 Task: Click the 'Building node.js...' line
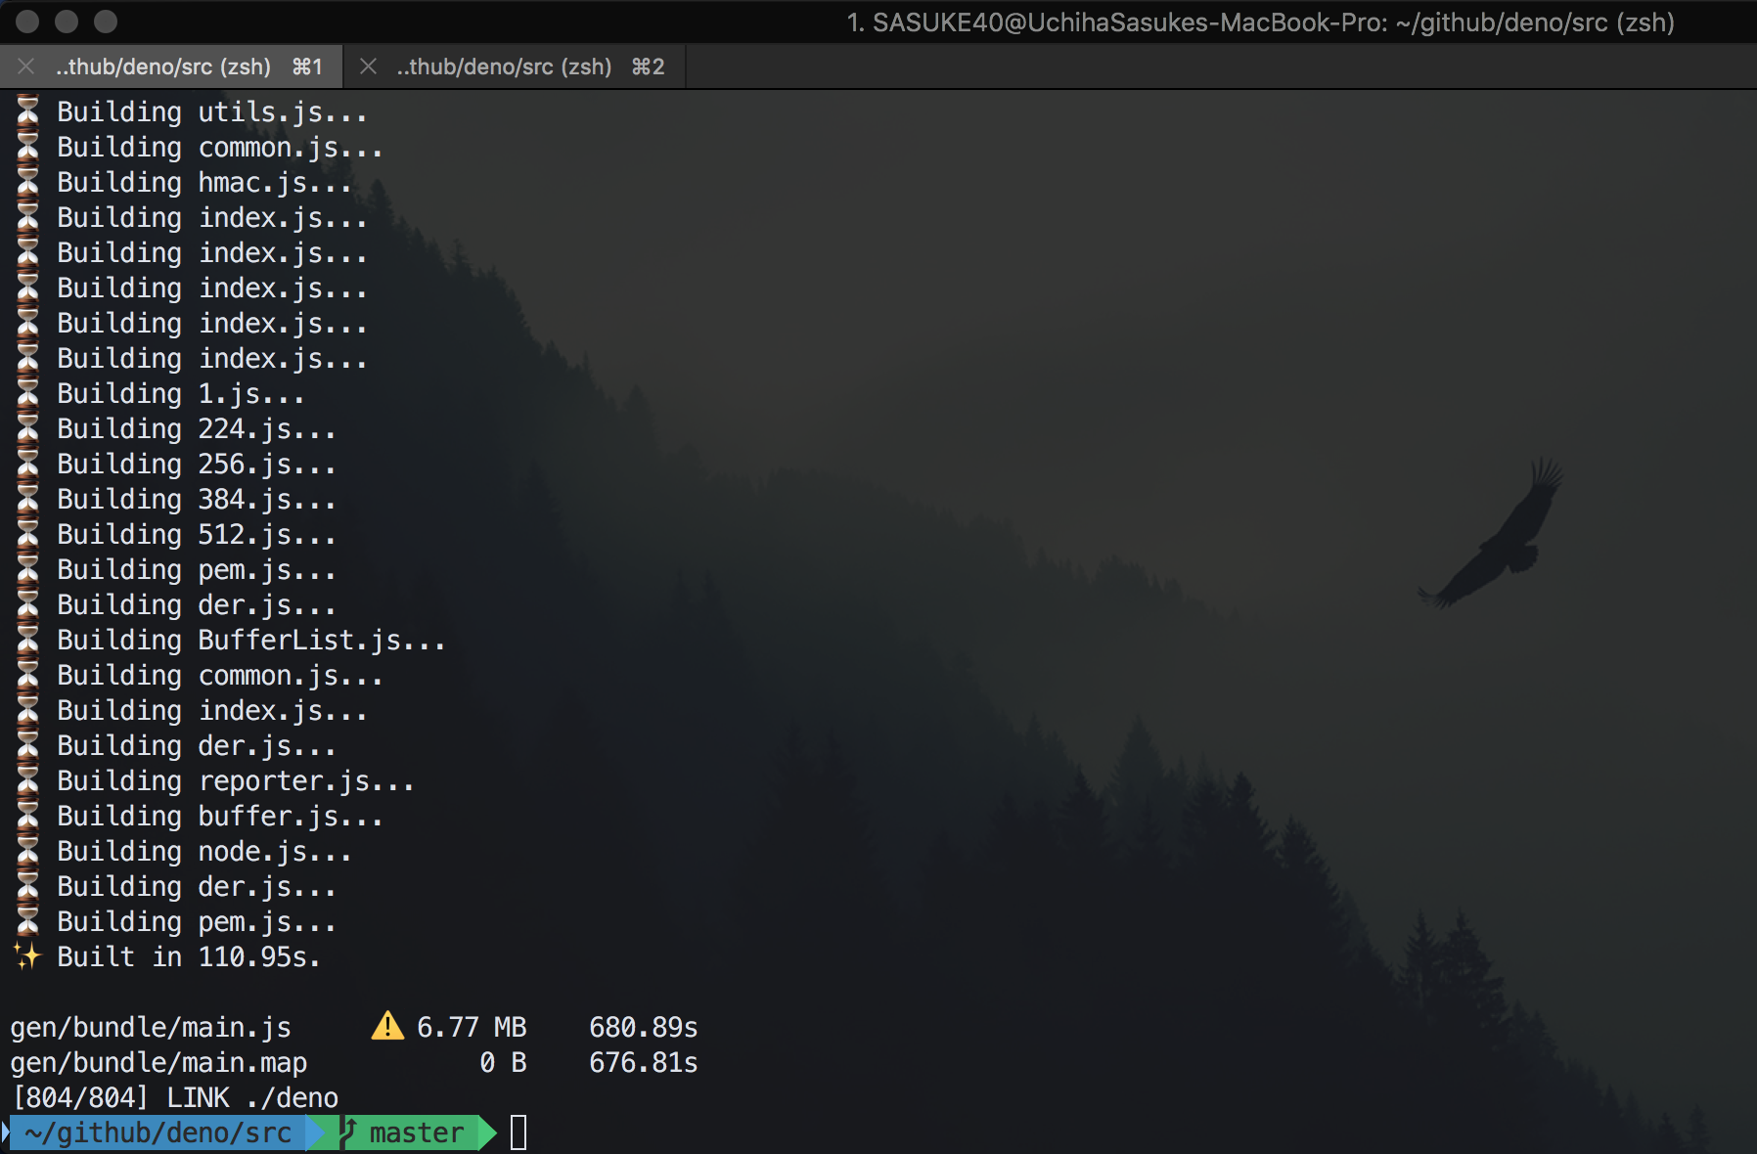coord(204,852)
